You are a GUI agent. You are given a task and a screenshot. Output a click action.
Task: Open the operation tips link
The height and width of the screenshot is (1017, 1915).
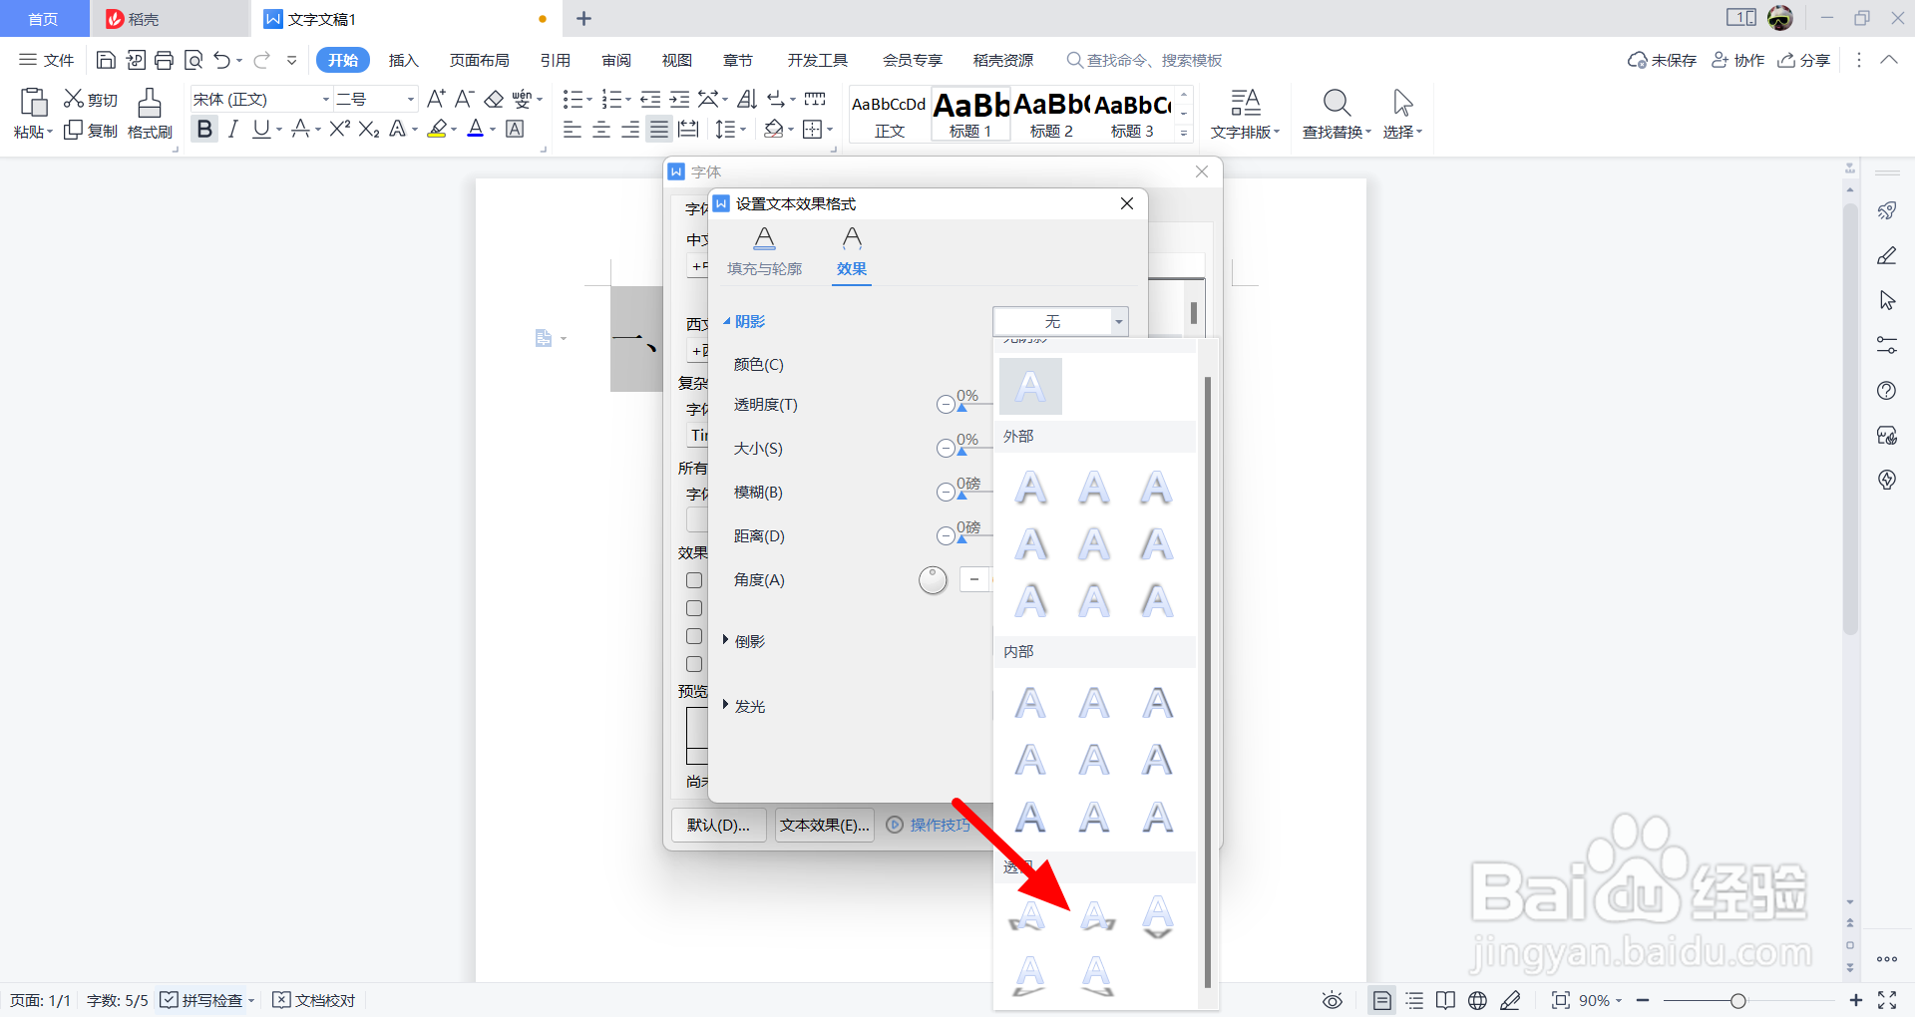[930, 825]
